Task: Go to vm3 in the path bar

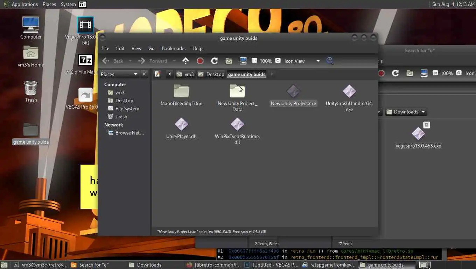Action: [185, 74]
